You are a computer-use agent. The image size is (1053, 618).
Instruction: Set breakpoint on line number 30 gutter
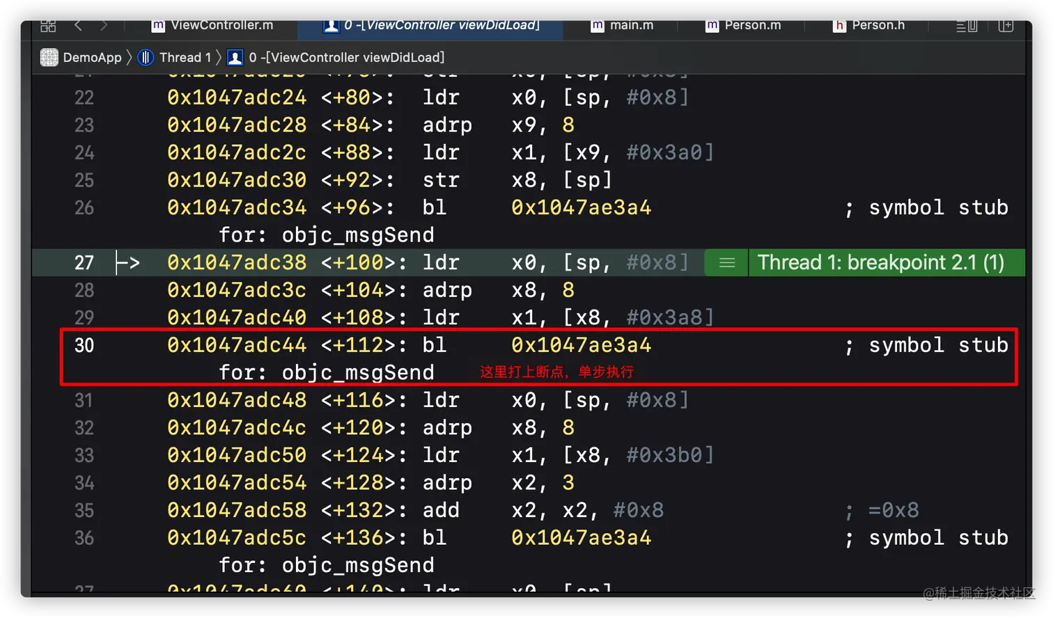(x=84, y=345)
